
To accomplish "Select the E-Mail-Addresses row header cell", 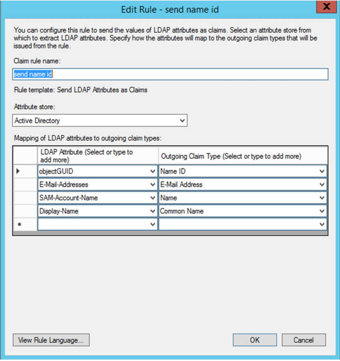I will point(25,185).
